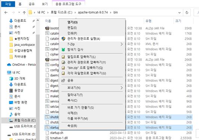Click the 내 PC monitor icon in sidebar
Screen dimensions: 199x140
click(x=9, y=72)
